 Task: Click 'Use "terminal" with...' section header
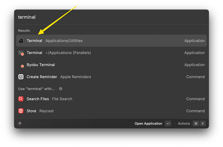pos(36,89)
